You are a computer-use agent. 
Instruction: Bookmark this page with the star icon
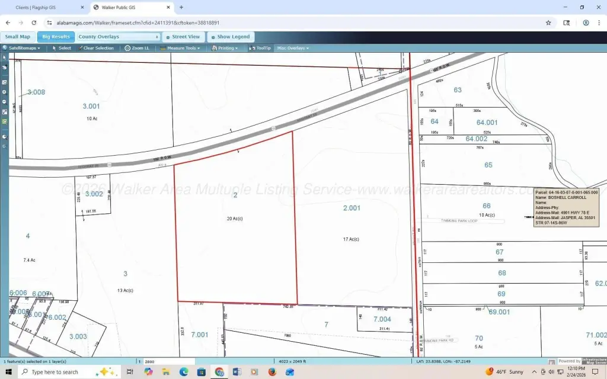(548, 23)
